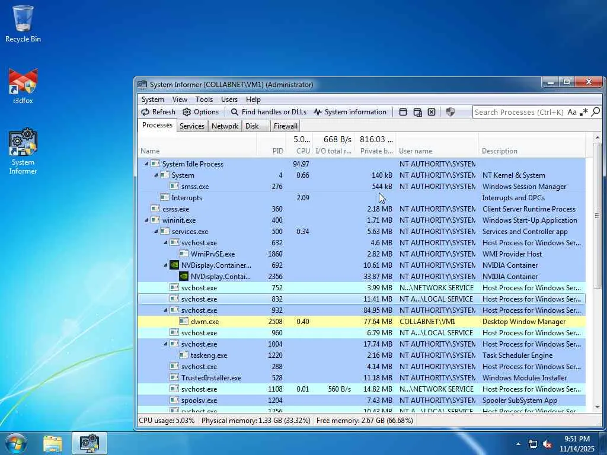Select the spoolsv.exe process
This screenshot has width=607, height=455.
tap(362, 400)
